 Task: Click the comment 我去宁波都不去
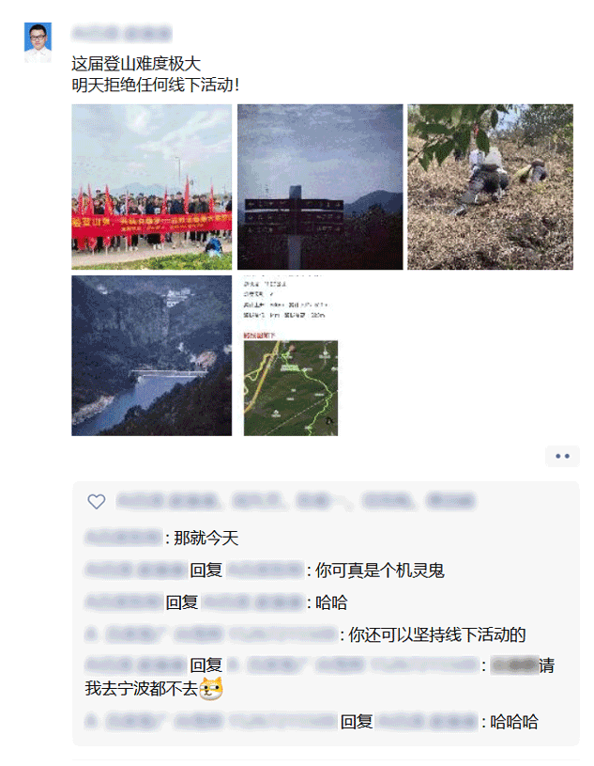pos(142,689)
